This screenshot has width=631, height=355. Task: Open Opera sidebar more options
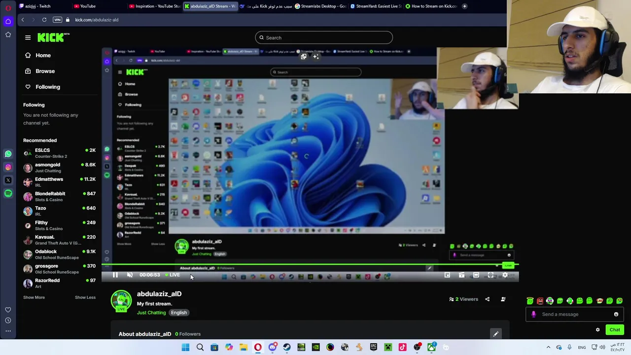pos(8,331)
